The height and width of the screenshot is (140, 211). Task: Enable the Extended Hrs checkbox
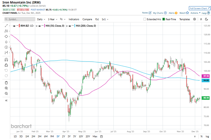pos(145,19)
